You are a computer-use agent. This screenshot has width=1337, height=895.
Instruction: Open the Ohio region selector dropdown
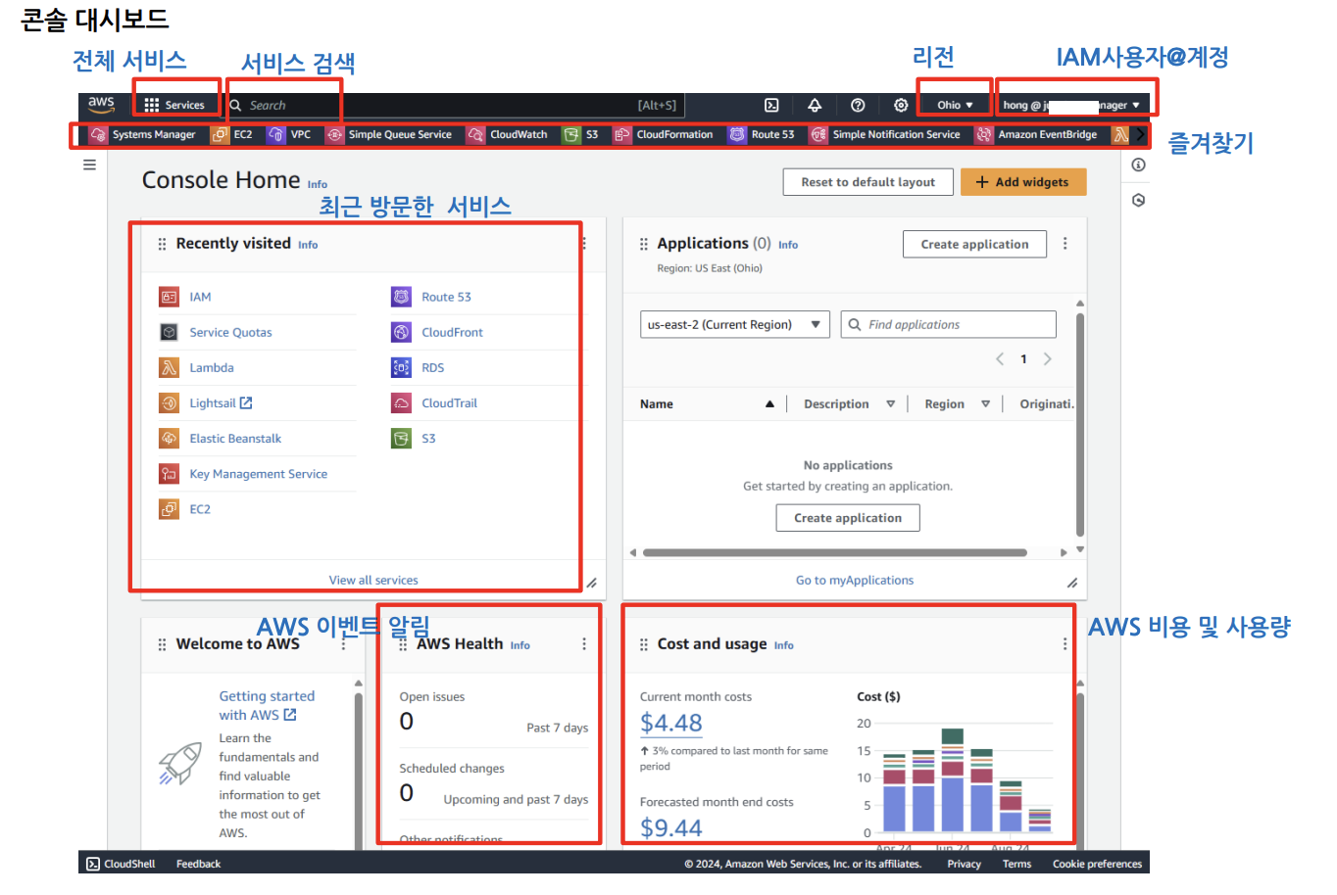[955, 105]
